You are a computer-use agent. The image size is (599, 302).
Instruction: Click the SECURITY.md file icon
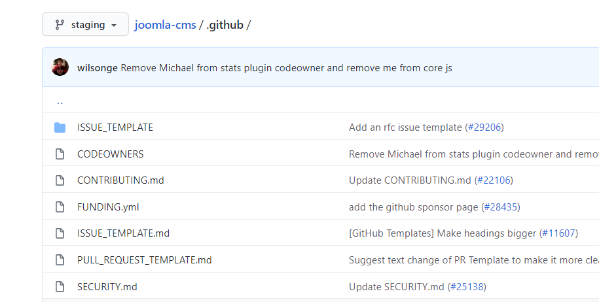pyautogui.click(x=60, y=287)
